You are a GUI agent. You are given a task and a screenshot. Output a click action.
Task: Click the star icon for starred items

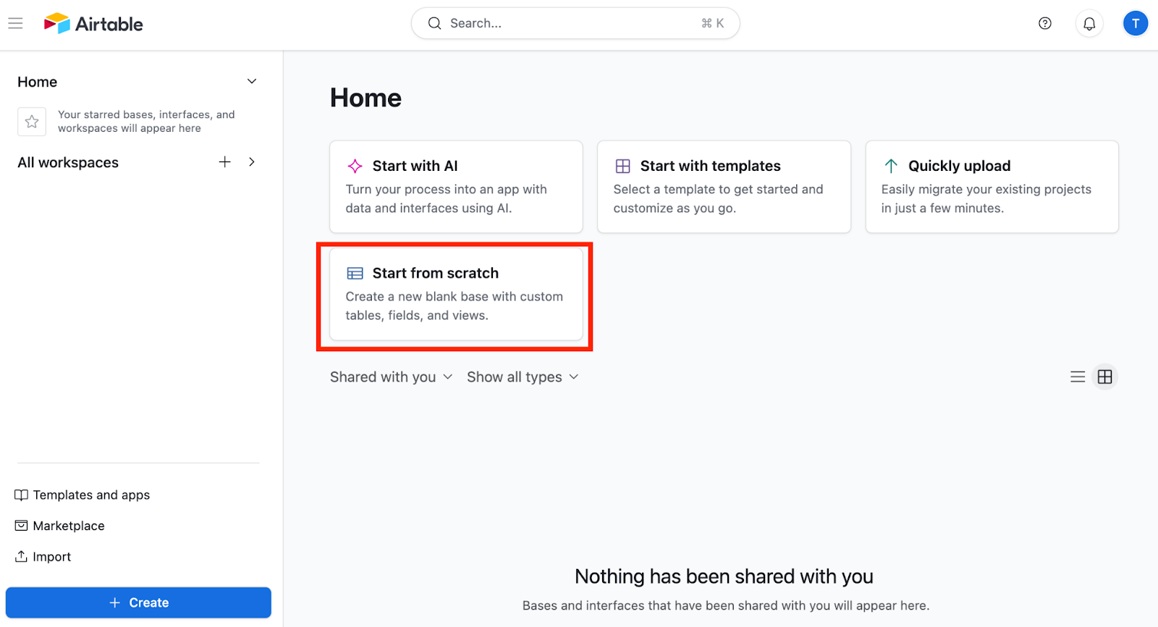tap(32, 122)
